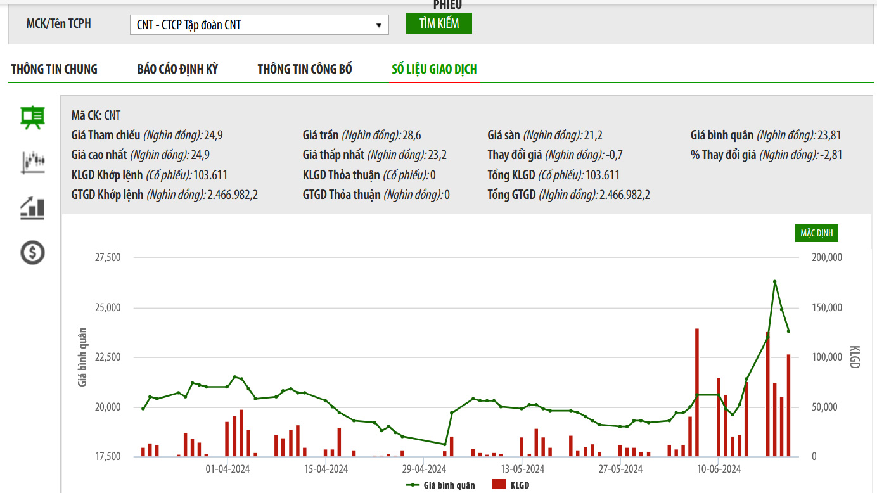Open the growth bar chart icon

pyautogui.click(x=32, y=208)
